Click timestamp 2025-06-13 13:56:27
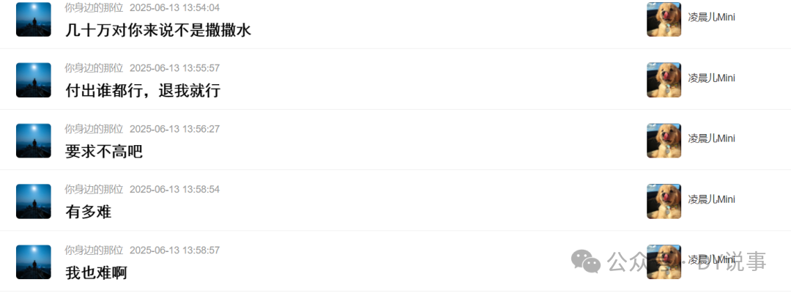The height and width of the screenshot is (293, 791). click(x=174, y=129)
